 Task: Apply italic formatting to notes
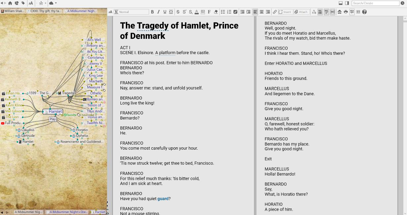[158, 12]
